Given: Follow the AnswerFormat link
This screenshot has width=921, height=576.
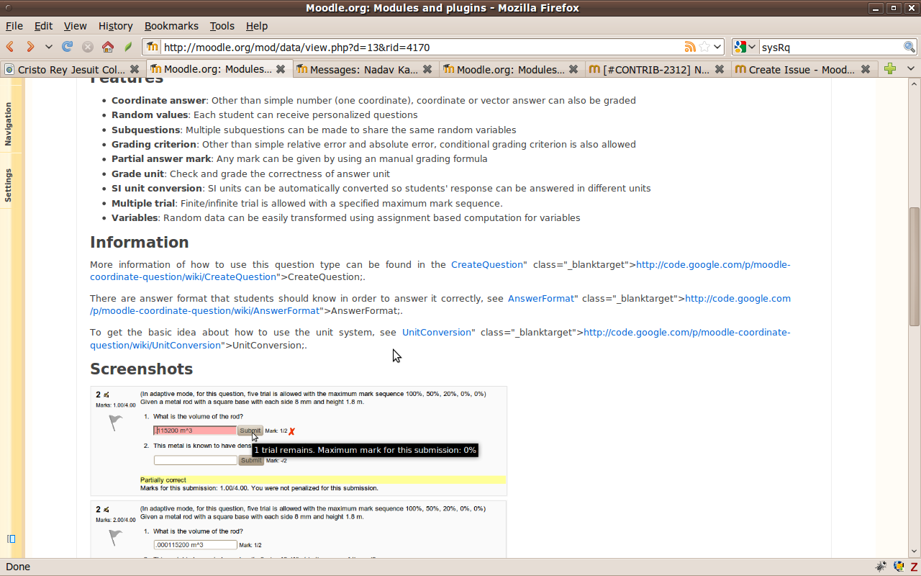Looking at the screenshot, I should [x=541, y=298].
